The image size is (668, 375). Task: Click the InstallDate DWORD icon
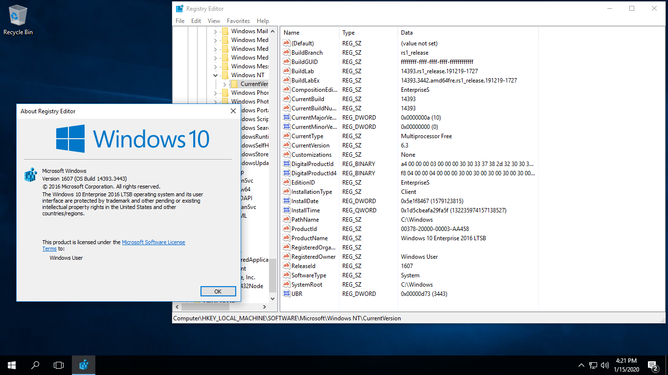point(287,201)
